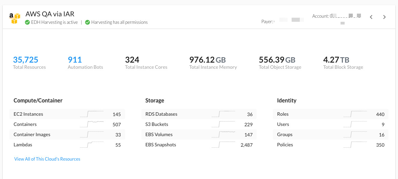Click the S3 Buckets count 229
The height and width of the screenshot is (179, 398).
(x=248, y=125)
